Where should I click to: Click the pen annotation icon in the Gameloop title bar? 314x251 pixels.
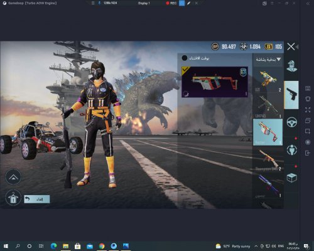[x=189, y=3]
